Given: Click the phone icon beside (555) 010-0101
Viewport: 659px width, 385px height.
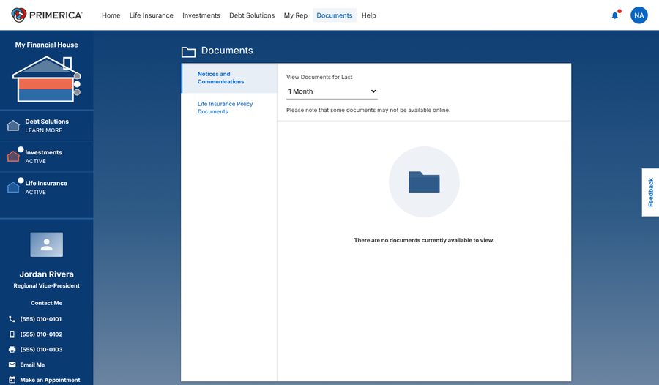Looking at the screenshot, I should click(12, 319).
